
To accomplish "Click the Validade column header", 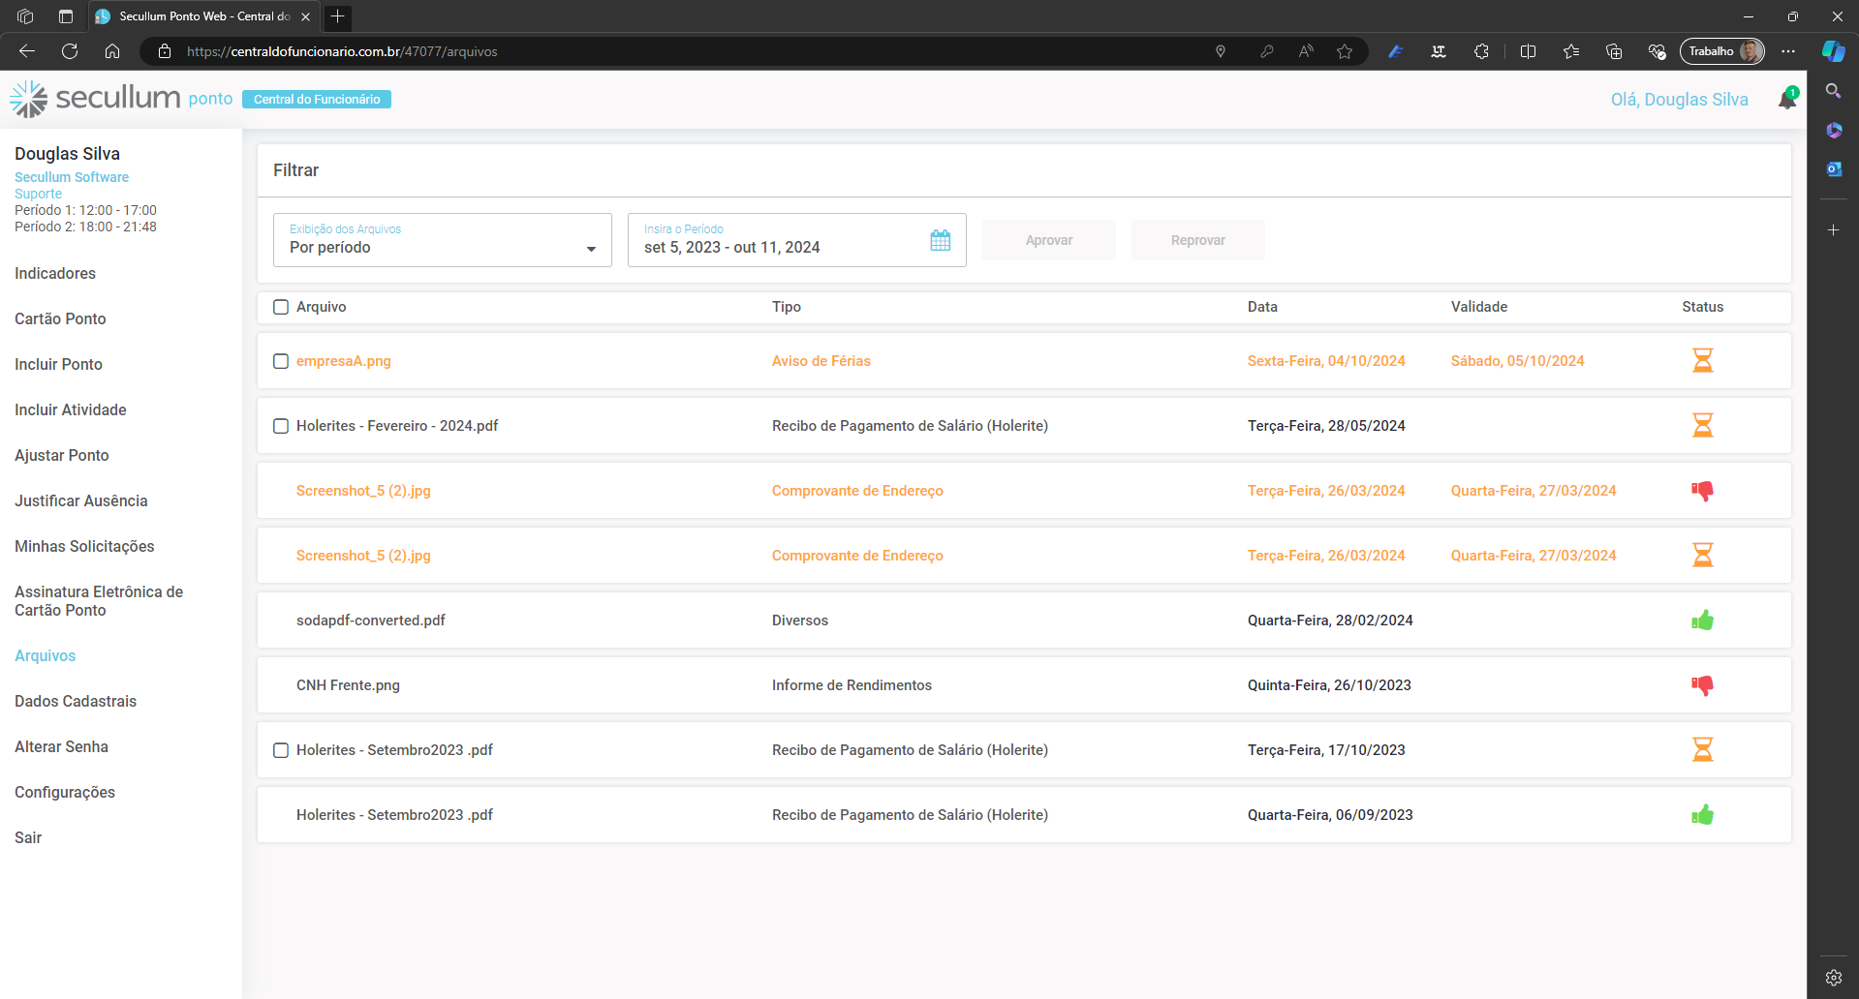I will click(x=1479, y=307).
